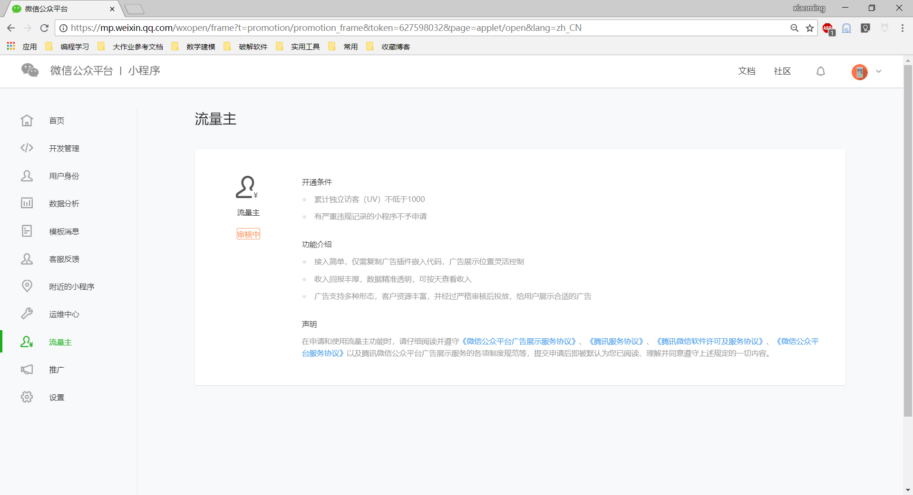Click the 数据分析 chart icon
This screenshot has width=913, height=495.
pyautogui.click(x=27, y=203)
